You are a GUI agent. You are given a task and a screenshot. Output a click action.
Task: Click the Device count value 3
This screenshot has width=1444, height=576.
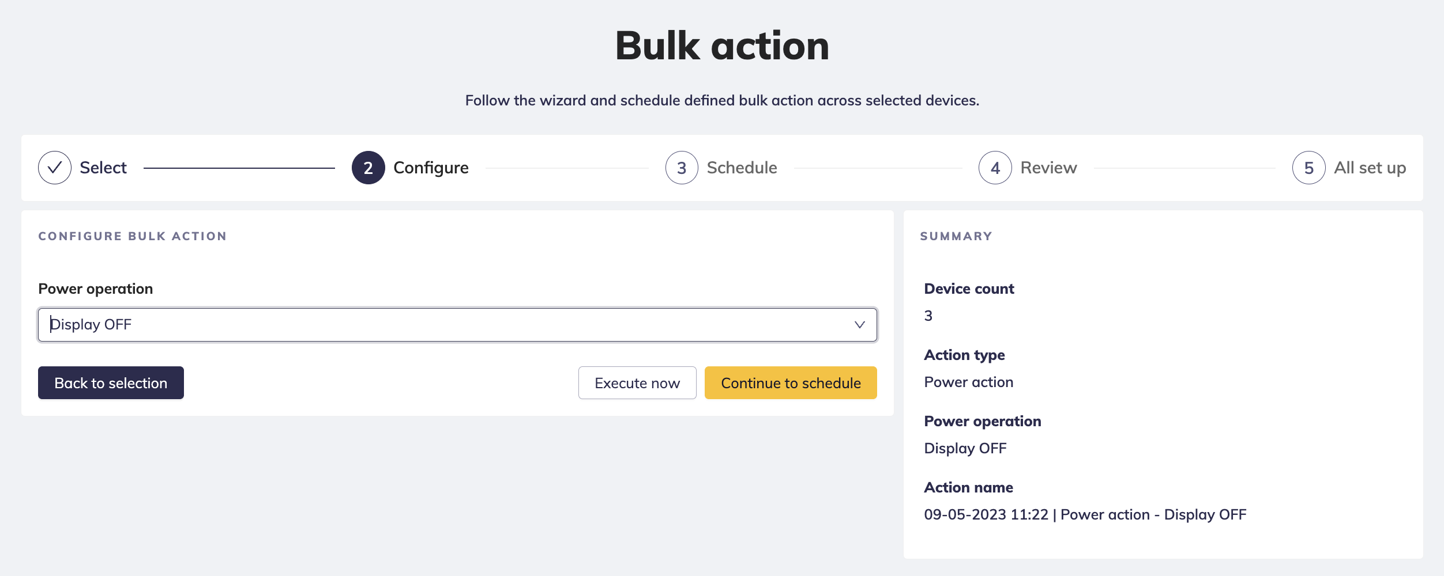click(x=928, y=316)
